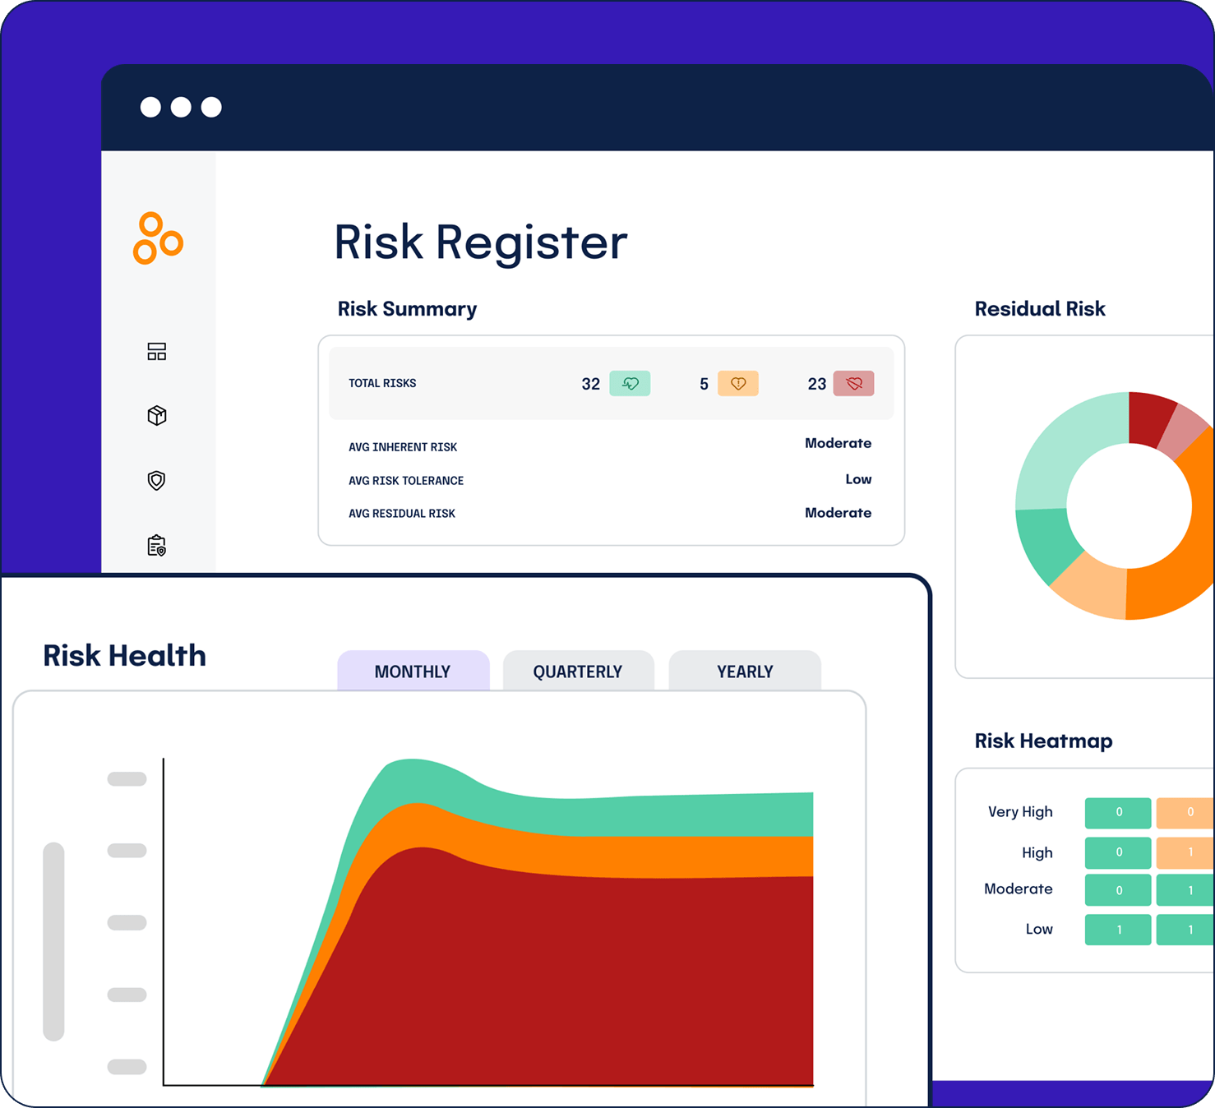Click the Avg Risk Tolerance Low value
Screen dimensions: 1215x1108
click(858, 479)
